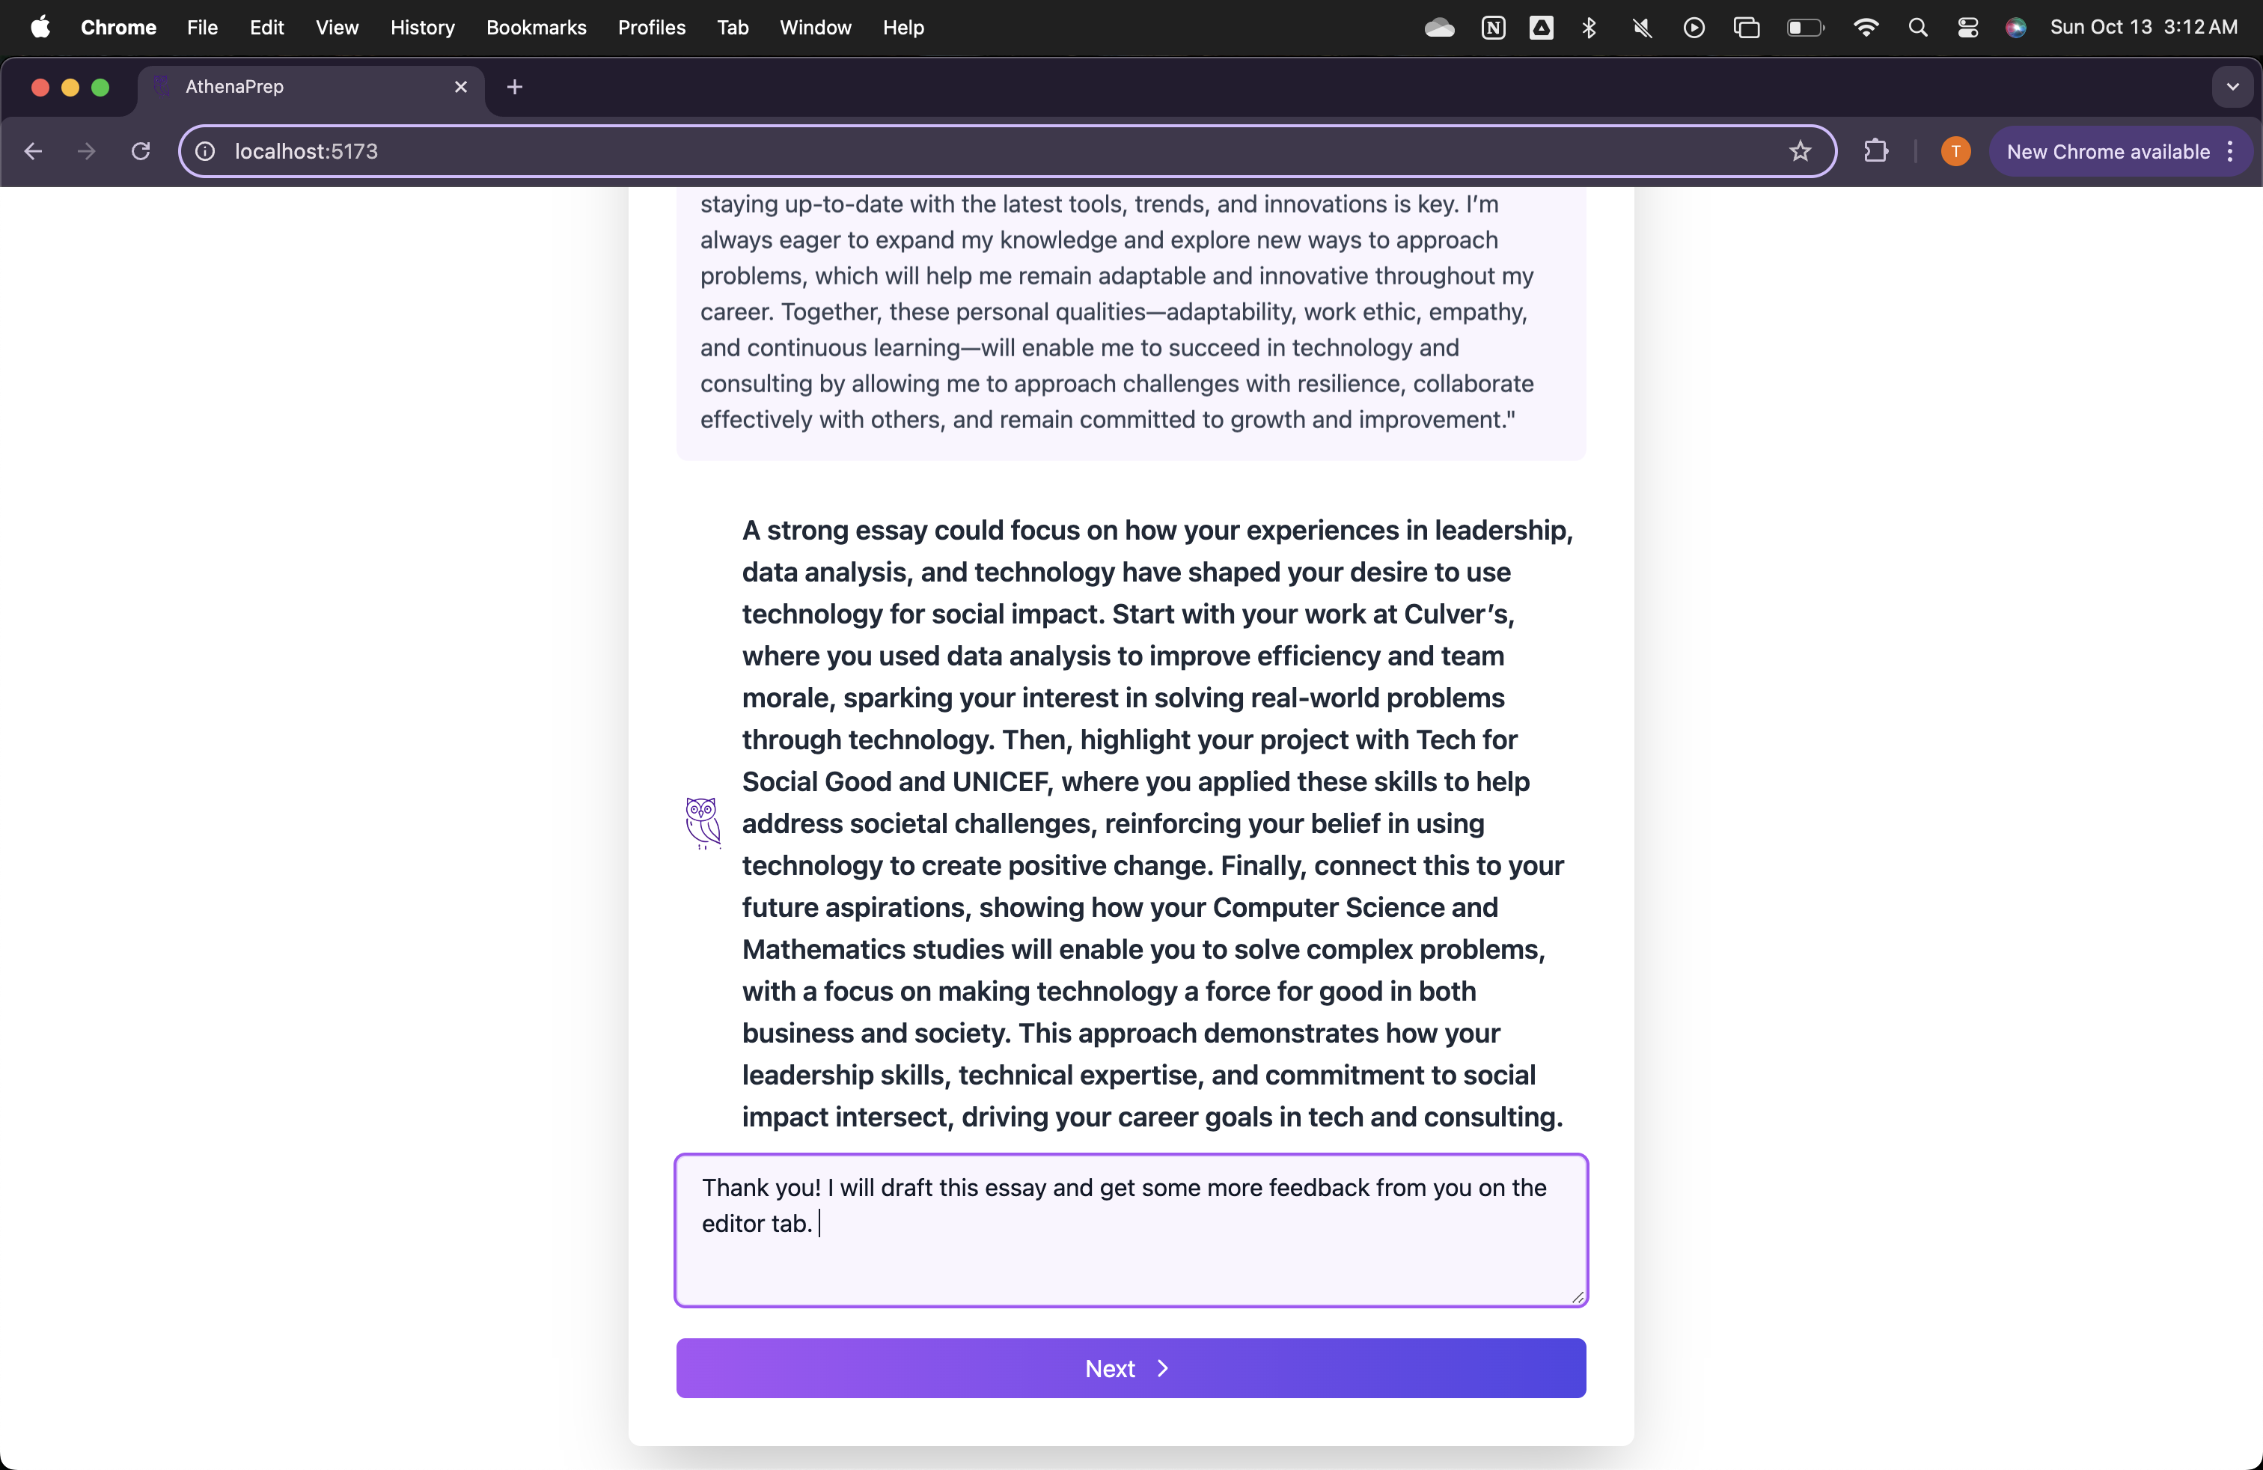The width and height of the screenshot is (2263, 1470).
Task: Bookmark this page with the star icon
Action: click(1799, 151)
